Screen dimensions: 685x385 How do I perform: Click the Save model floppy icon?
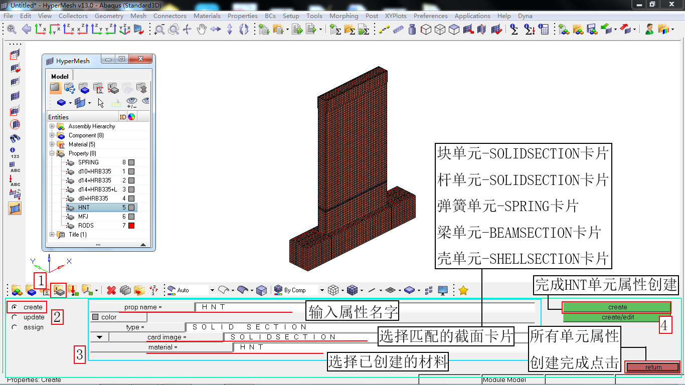[592, 30]
